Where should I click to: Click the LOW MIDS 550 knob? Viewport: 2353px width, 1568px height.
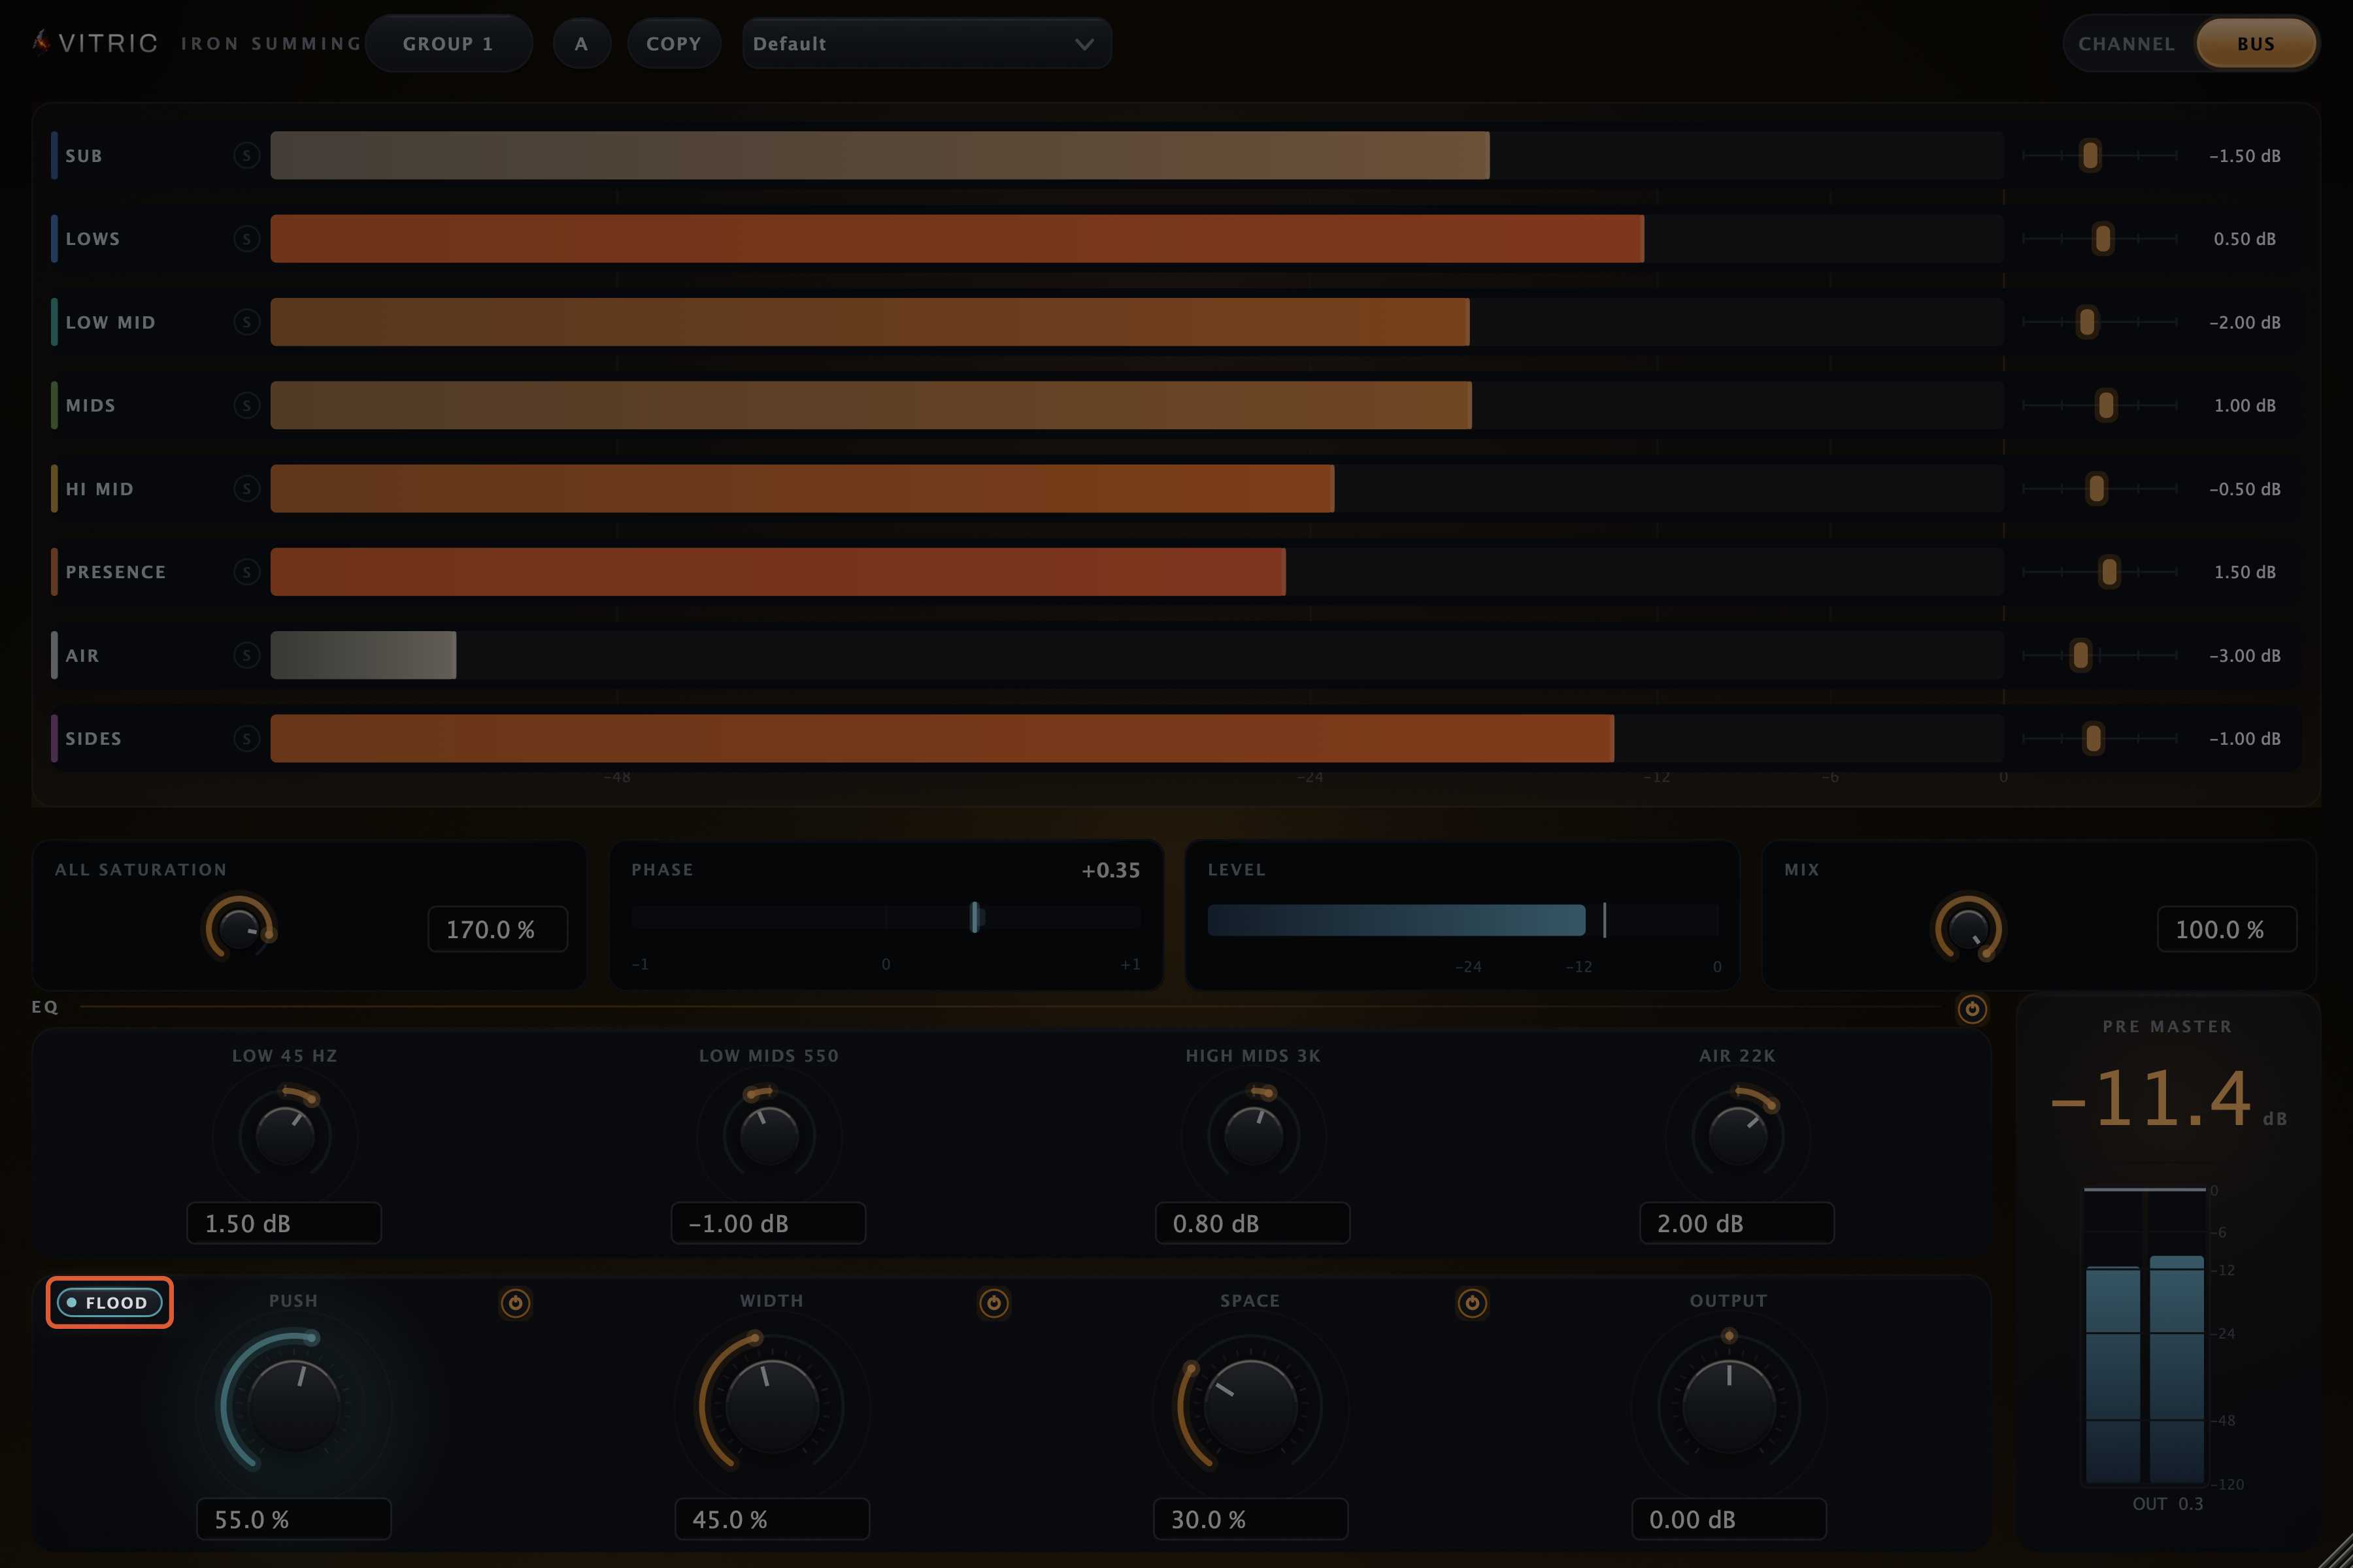point(769,1136)
